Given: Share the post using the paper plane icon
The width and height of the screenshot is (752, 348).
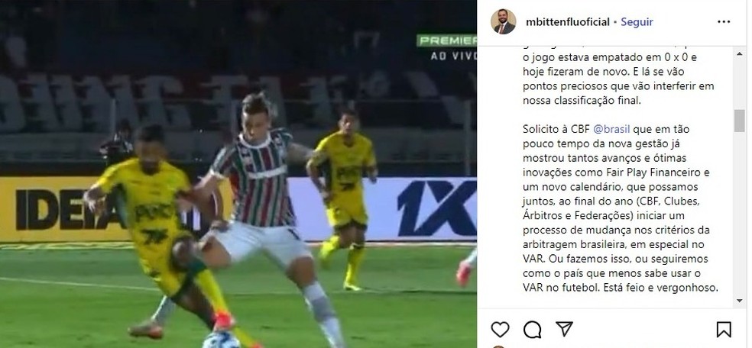Looking at the screenshot, I should click(565, 328).
